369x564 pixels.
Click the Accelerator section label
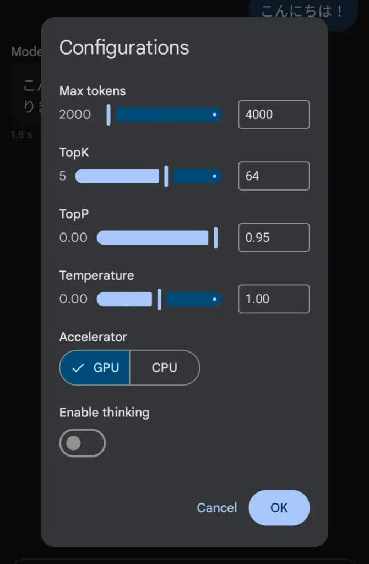tap(93, 337)
